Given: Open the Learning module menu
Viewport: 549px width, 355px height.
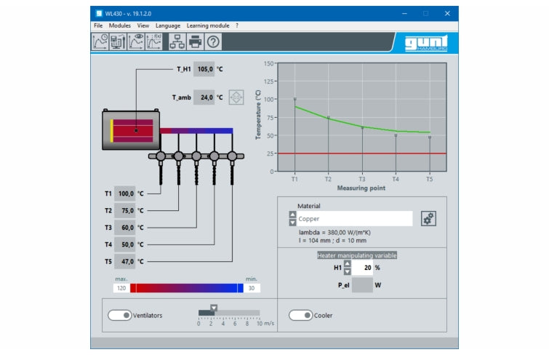Looking at the screenshot, I should click(x=208, y=25).
